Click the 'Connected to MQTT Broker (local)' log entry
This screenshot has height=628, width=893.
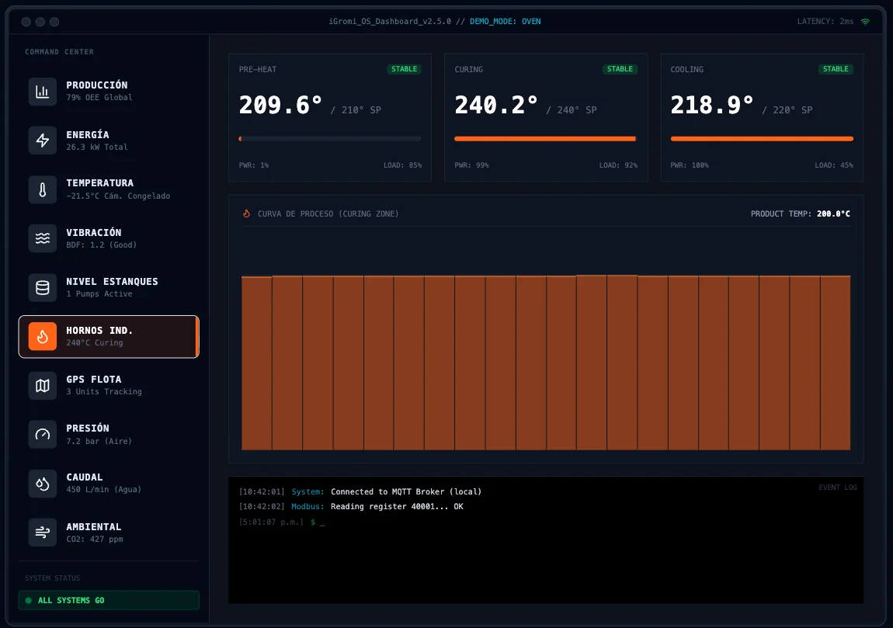tap(406, 491)
